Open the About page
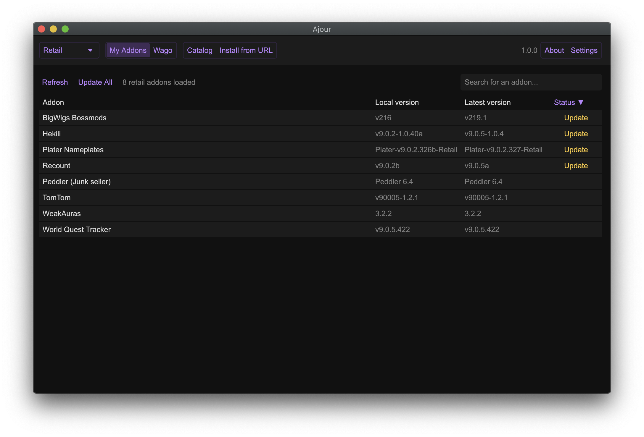 (x=554, y=50)
